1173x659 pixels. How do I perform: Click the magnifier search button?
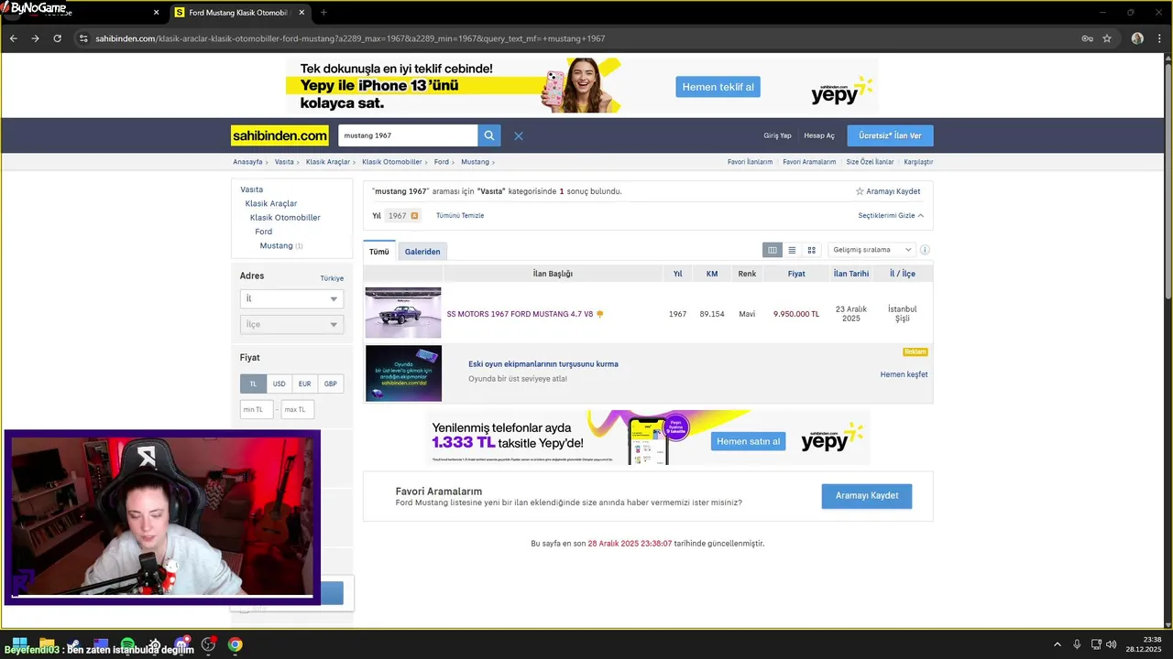pyautogui.click(x=489, y=135)
